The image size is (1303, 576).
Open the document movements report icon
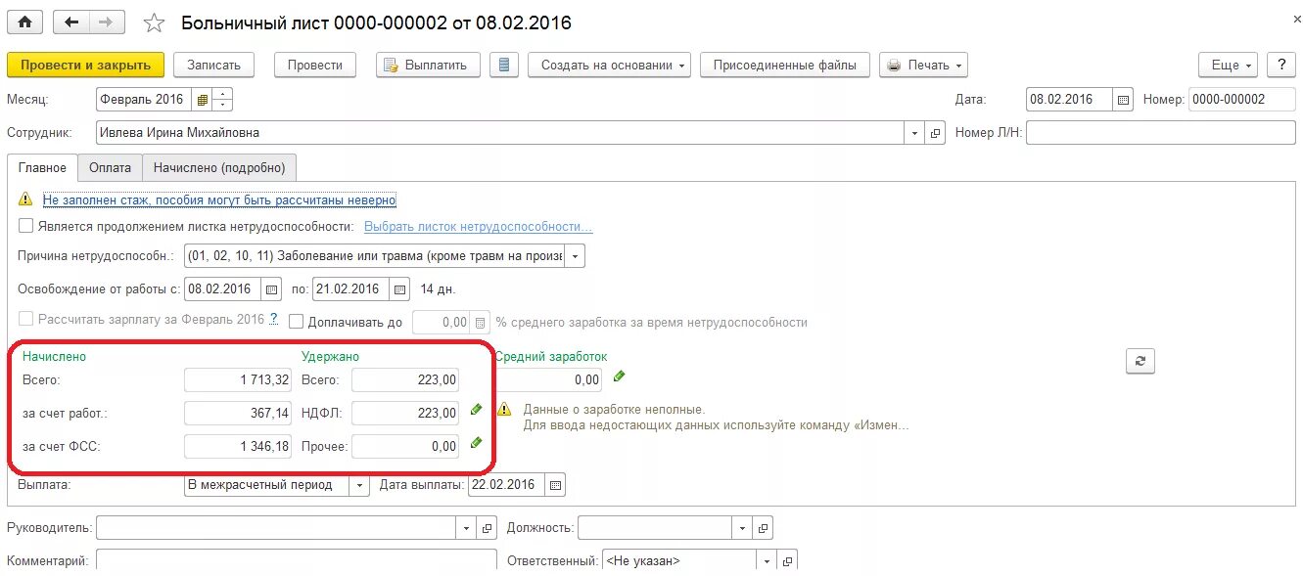(504, 65)
